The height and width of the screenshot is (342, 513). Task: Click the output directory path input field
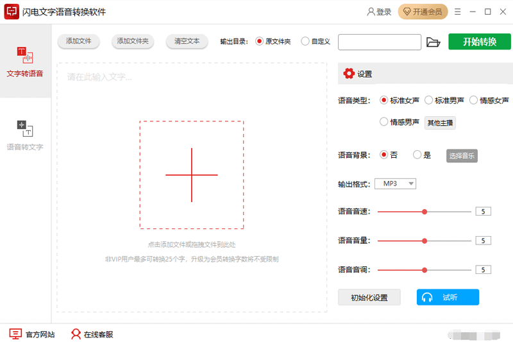point(379,42)
